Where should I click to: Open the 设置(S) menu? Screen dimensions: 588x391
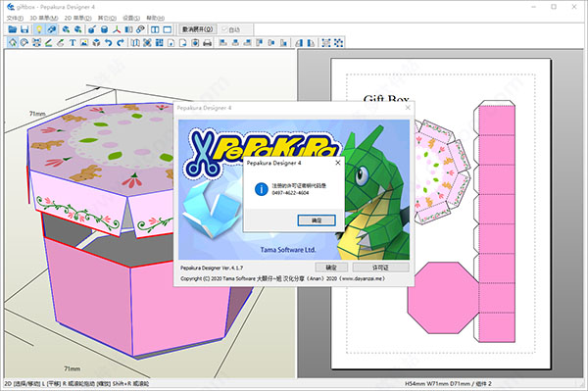tap(131, 18)
